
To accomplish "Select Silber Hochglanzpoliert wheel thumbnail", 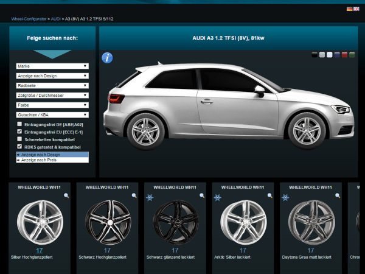I will click(40, 222).
